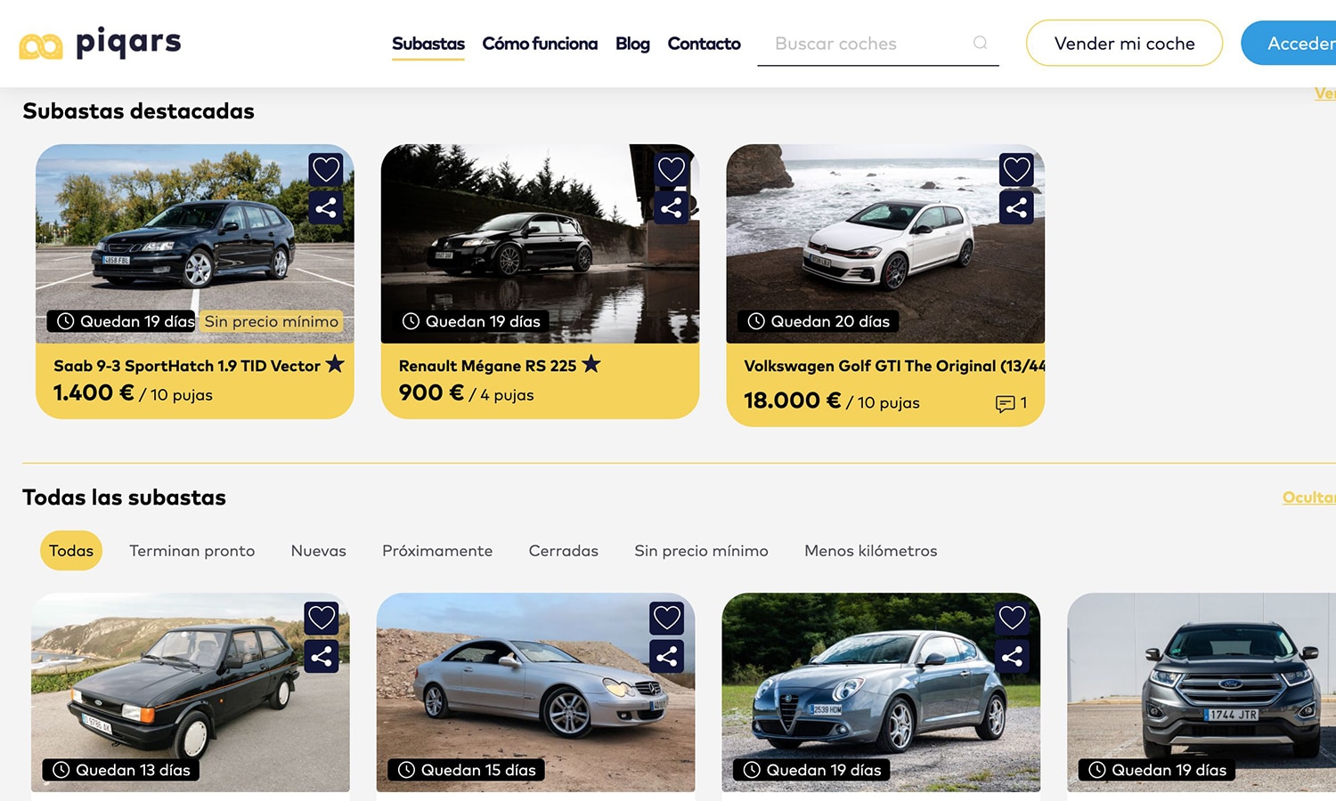1336x801 pixels.
Task: Open comments on the Volkswagen Golf GTI card
Action: (x=1011, y=403)
